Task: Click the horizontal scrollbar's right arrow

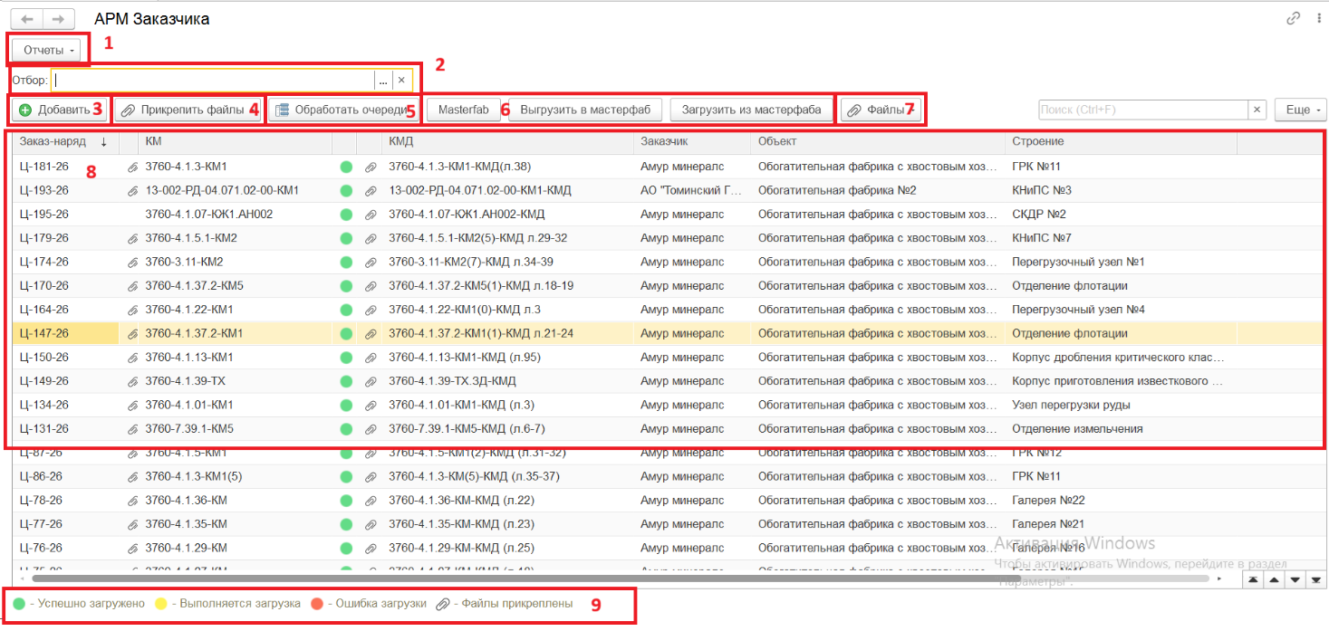Action: coord(1219,578)
